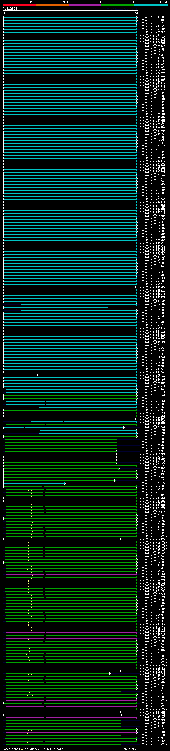Select the UniRef100_A7M6G9 label
This screenshot has width=170, height=751.
(152, 427)
